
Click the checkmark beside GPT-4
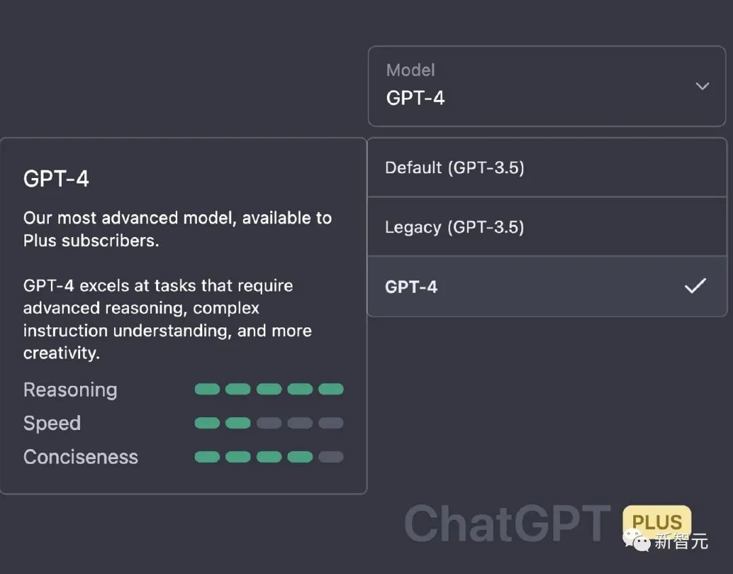pos(695,286)
